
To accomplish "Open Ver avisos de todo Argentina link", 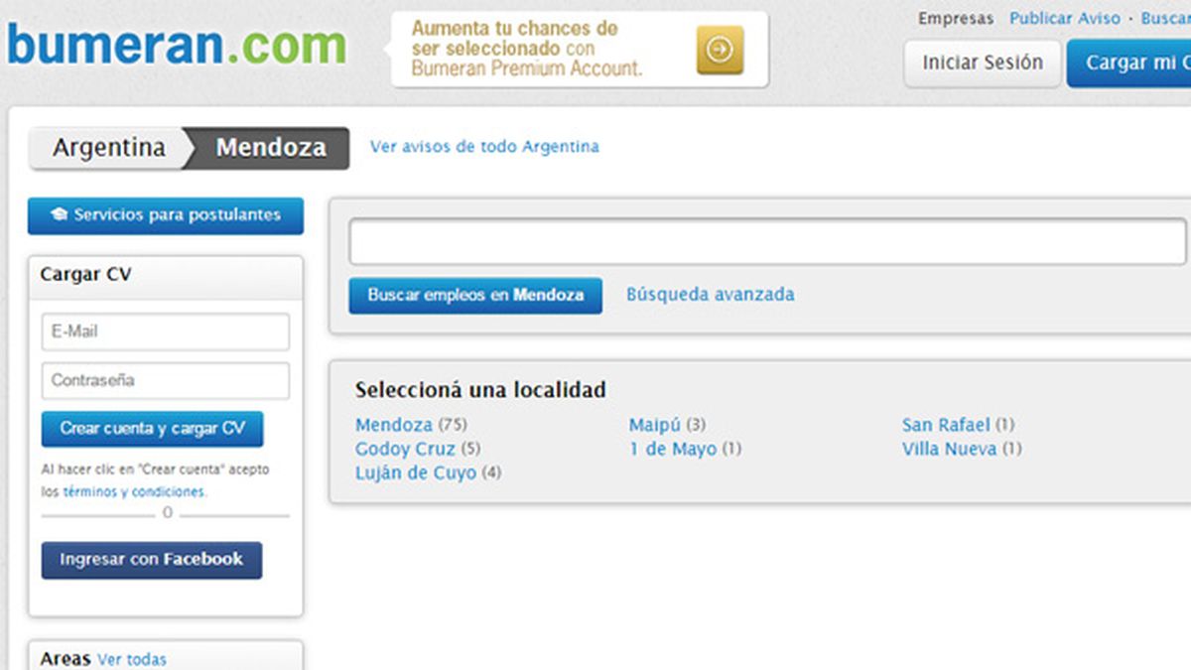I will (484, 146).
